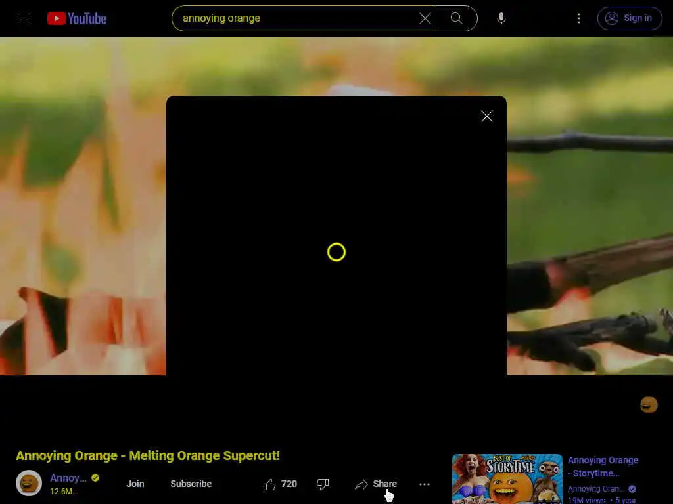Start voice search with microphone
Viewport: 673px width, 504px height.
(501, 18)
